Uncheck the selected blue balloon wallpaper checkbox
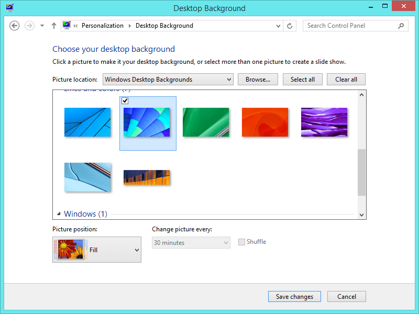Image resolution: width=419 pixels, height=314 pixels. 125,101
